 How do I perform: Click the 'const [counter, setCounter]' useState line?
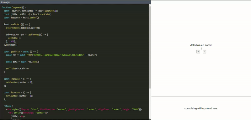point(31,11)
